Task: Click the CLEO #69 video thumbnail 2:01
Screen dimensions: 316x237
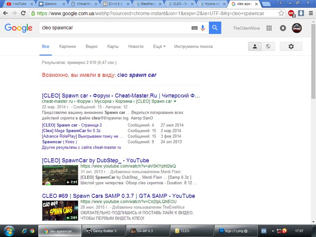Action: 60,211
